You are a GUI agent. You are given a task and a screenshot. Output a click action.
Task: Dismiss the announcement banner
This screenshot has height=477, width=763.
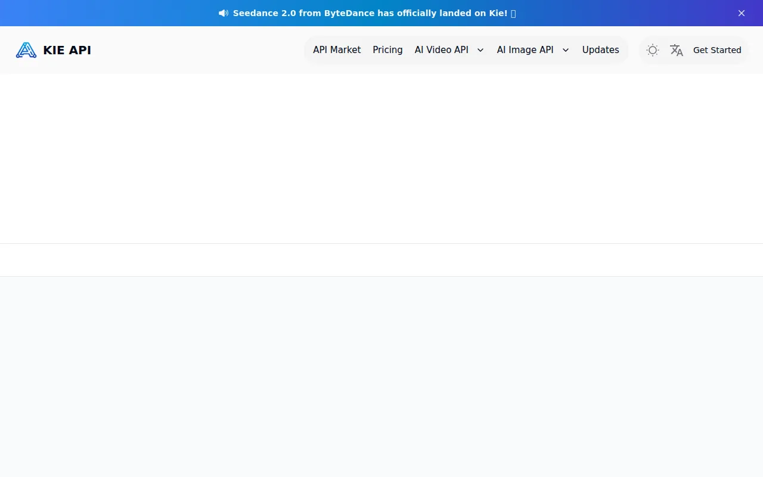(x=741, y=13)
